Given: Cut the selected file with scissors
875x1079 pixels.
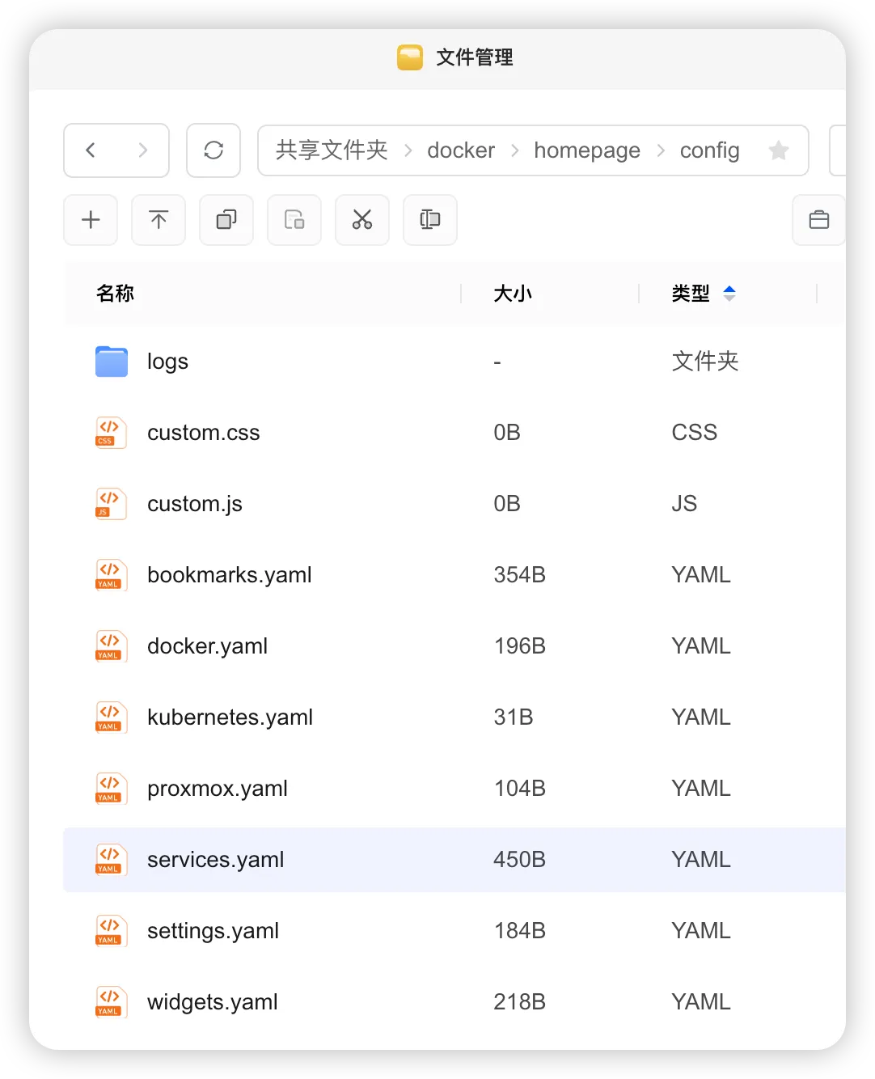Looking at the screenshot, I should (362, 220).
